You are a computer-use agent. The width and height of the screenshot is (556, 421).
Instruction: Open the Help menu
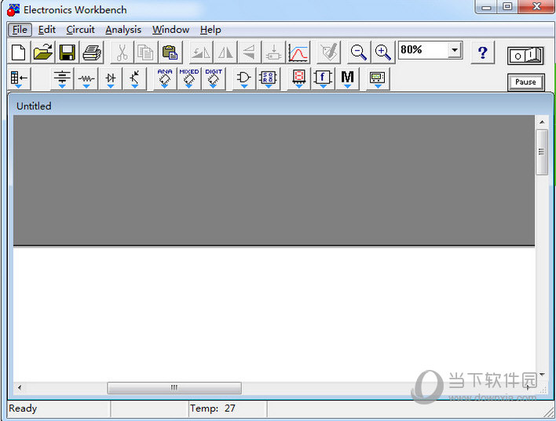tap(210, 30)
